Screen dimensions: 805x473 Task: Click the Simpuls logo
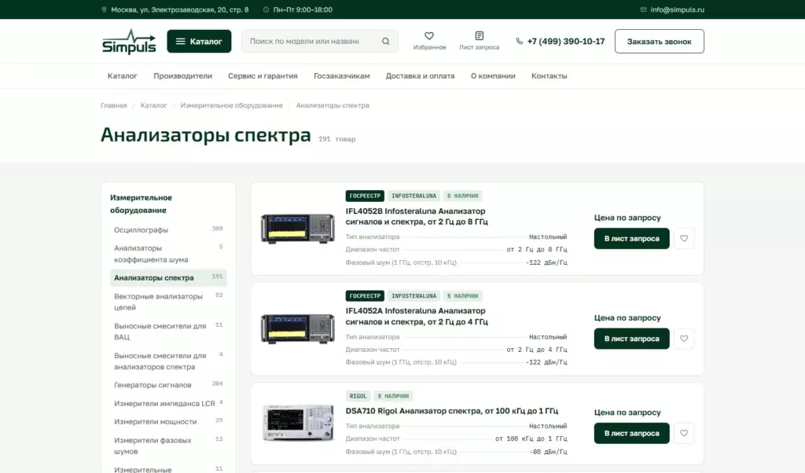tap(129, 41)
